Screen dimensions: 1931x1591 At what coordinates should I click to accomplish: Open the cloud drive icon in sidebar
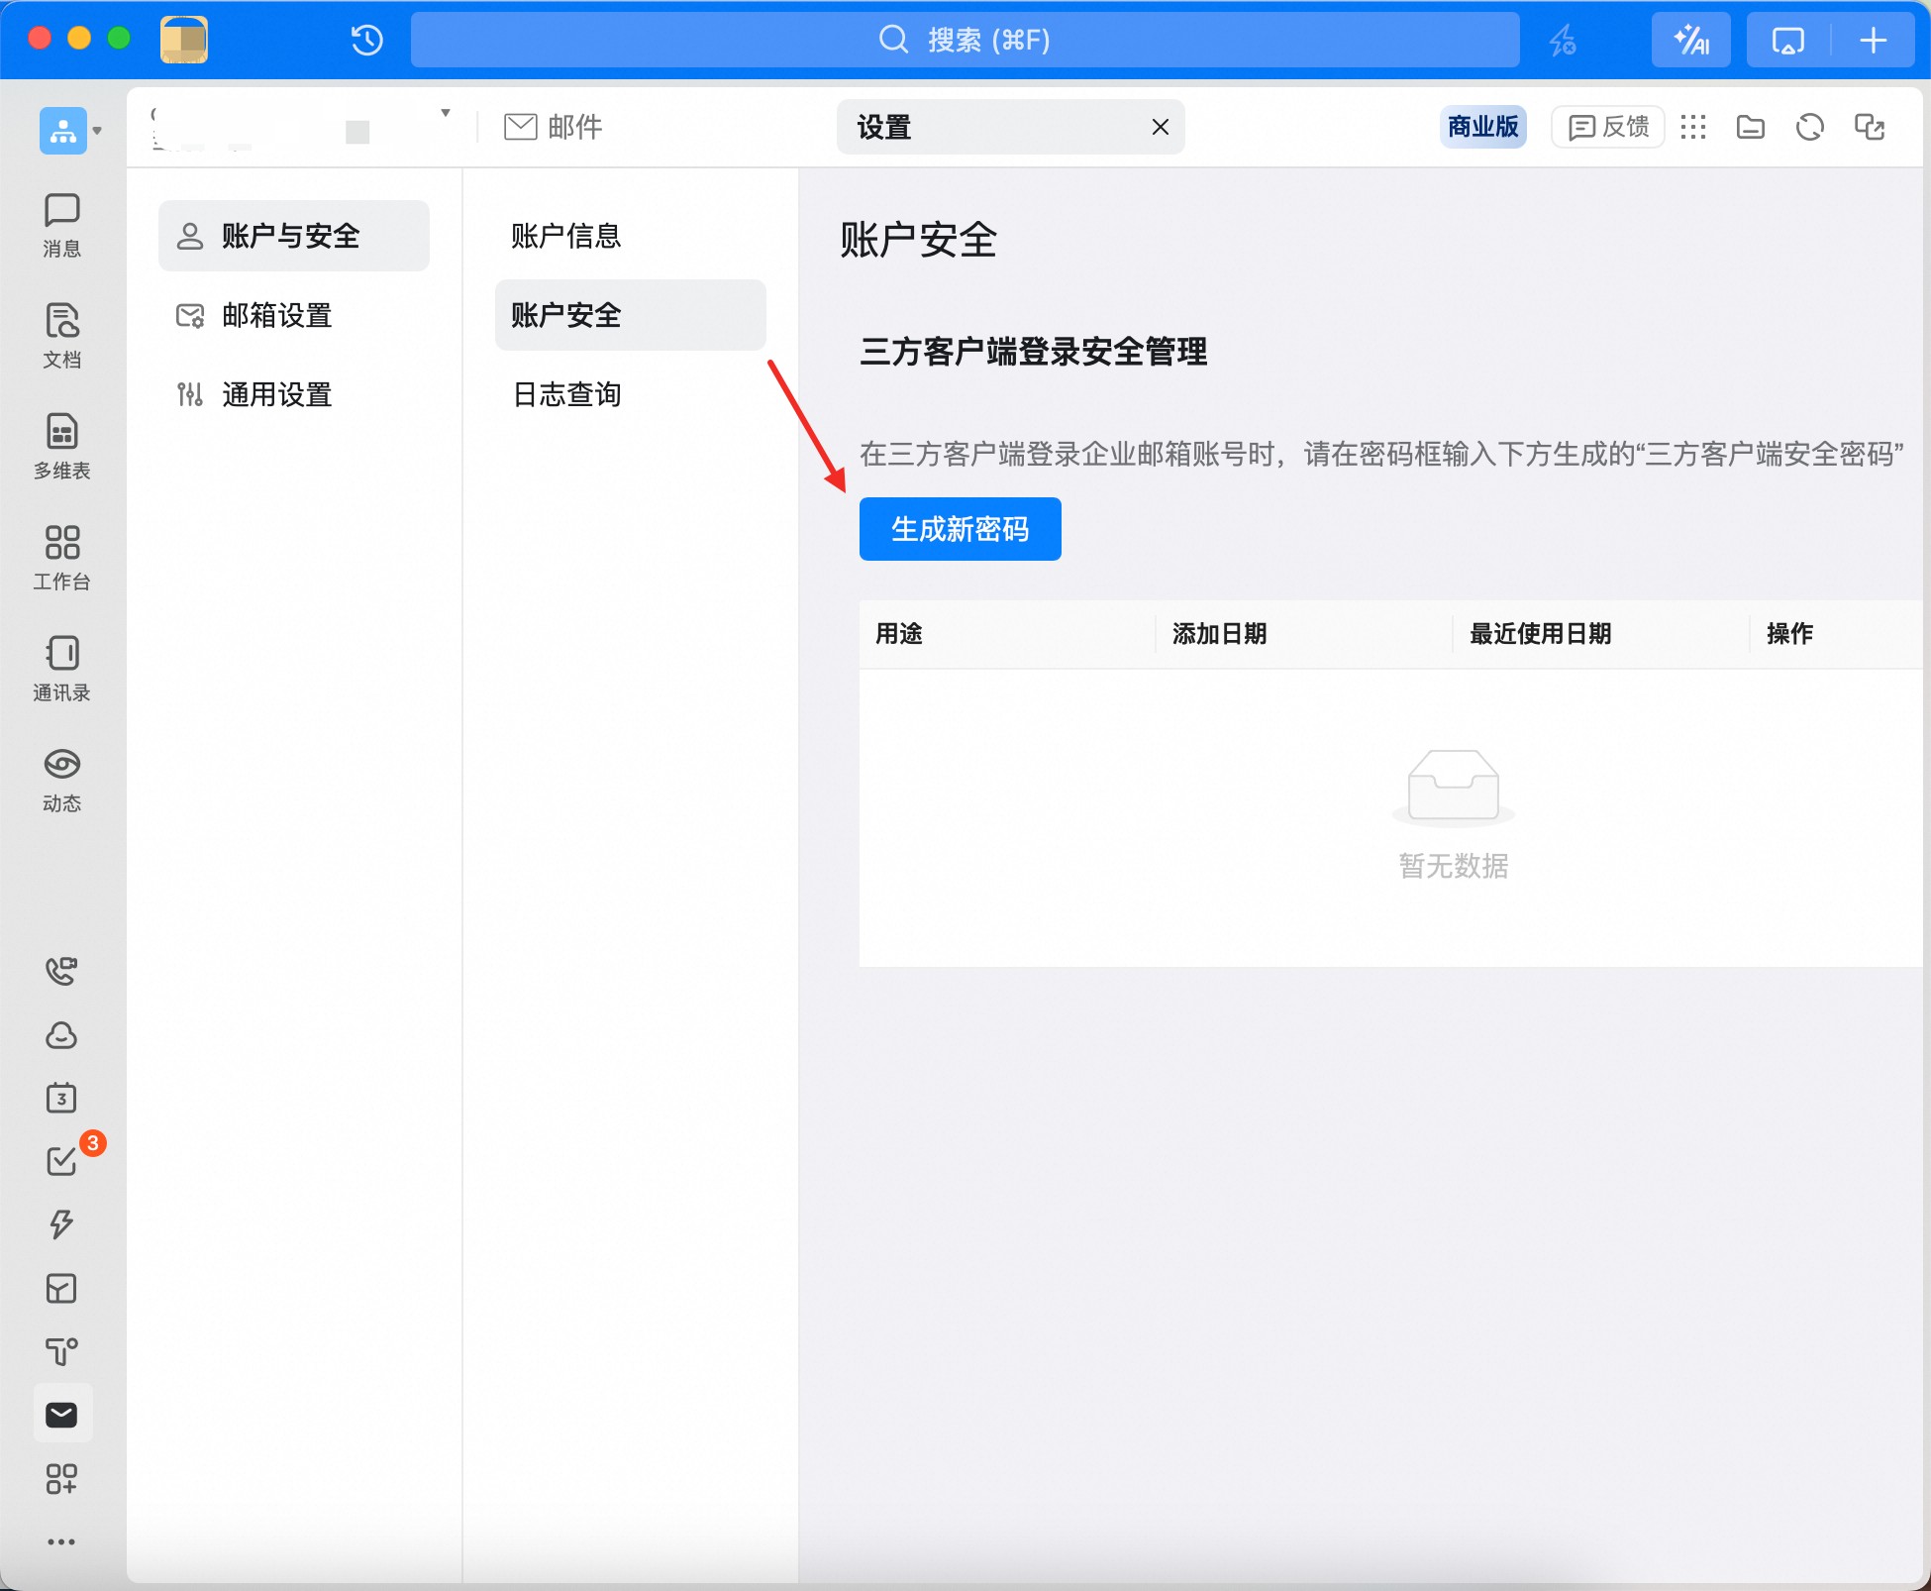point(61,1035)
